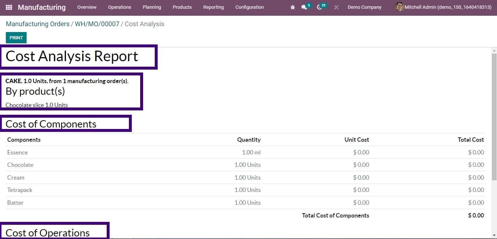Switch company via Demo Company
The width and height of the screenshot is (497, 239).
click(x=364, y=7)
